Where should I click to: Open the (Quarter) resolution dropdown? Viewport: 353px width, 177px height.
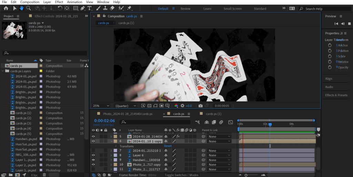pyautogui.click(x=125, y=106)
